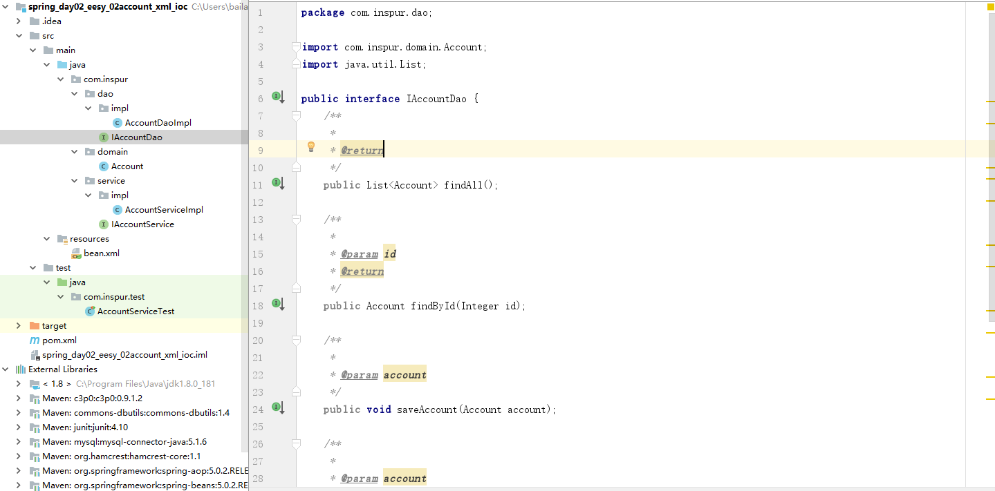Screen dimensions: 995x491
Task: Expand Maven spring-beans library
Action: (19, 485)
